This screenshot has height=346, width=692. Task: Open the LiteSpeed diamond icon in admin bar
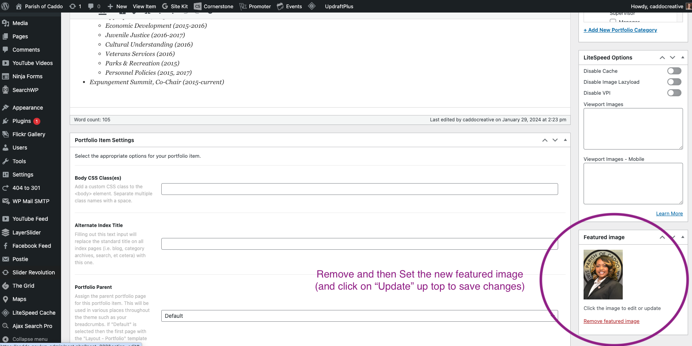[312, 6]
